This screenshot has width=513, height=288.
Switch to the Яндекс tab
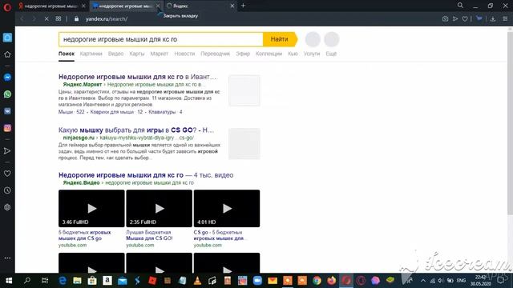[196, 6]
